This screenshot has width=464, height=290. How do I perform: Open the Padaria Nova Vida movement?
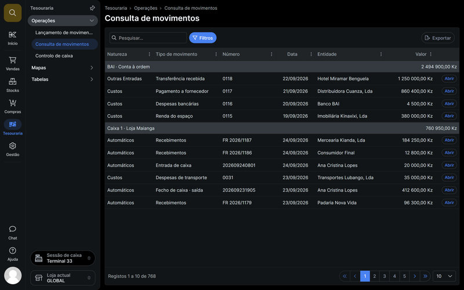(x=449, y=202)
